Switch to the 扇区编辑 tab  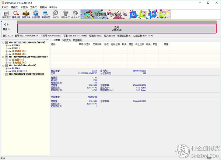[x=77, y=40]
